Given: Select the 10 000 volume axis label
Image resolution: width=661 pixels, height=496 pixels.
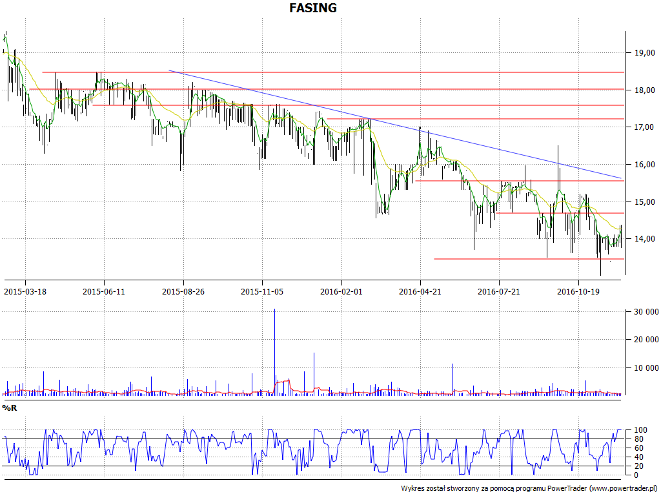Looking at the screenshot, I should (646, 367).
